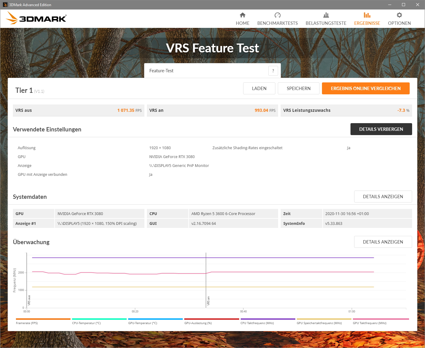Switch to the BENCHMARKTESTS tab label
425x348 pixels.
pyautogui.click(x=278, y=23)
